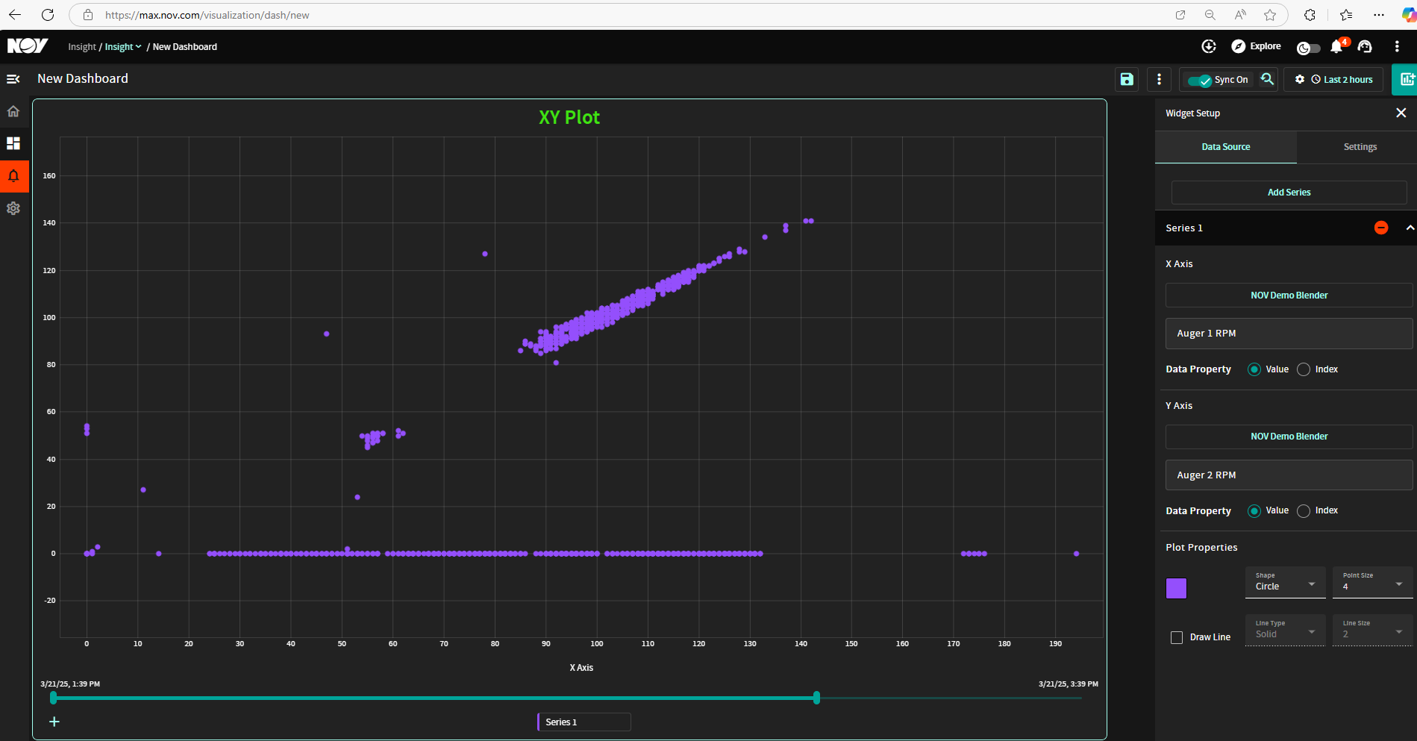The height and width of the screenshot is (741, 1417).
Task: Open the browser extensions puzzle icon
Action: [1310, 15]
